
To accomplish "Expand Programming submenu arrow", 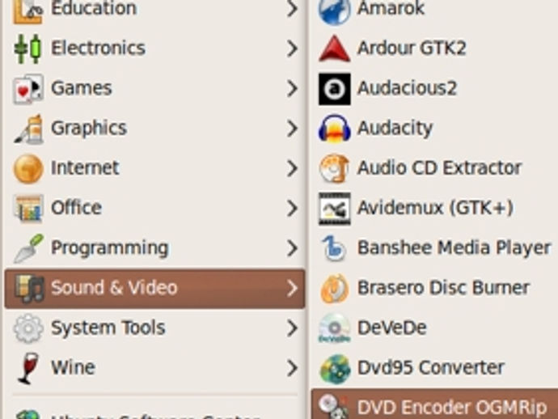I will (x=292, y=248).
